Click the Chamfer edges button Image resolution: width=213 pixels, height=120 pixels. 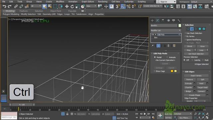pos(189,87)
